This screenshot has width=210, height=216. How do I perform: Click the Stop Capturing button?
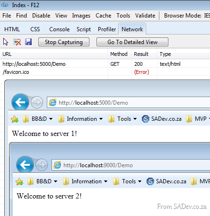(64, 42)
